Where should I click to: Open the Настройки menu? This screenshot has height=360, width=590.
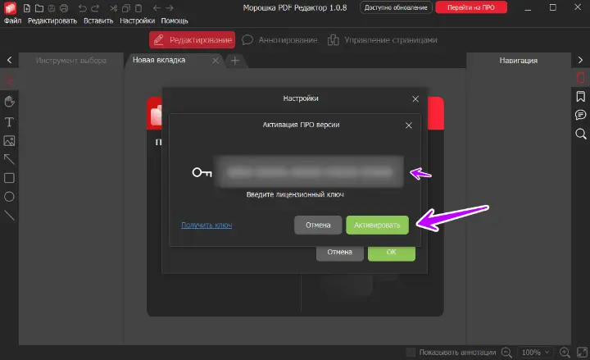point(137,21)
